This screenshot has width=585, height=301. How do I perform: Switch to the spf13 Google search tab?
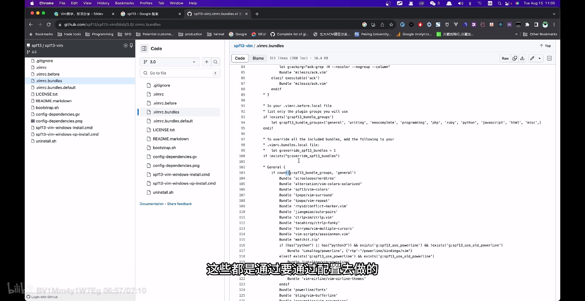pos(151,14)
